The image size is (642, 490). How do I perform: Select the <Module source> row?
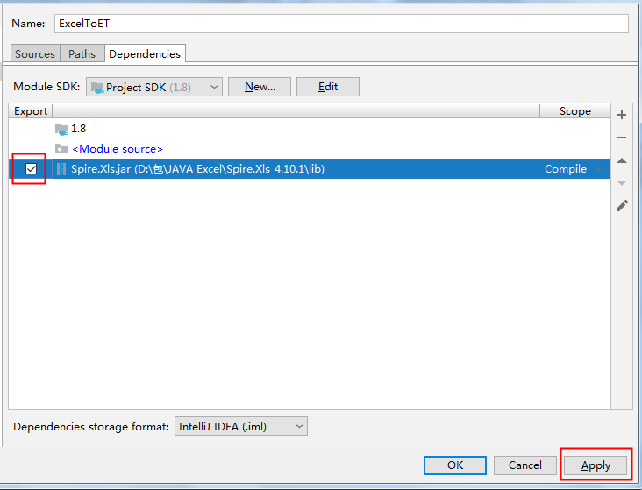pos(310,149)
